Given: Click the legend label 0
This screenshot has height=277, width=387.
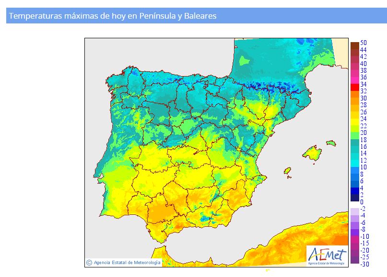Looking at the screenshot, I should [x=362, y=202].
